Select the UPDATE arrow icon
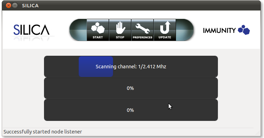Image resolution: width=264 pixels, height=138 pixels. pos(165,28)
